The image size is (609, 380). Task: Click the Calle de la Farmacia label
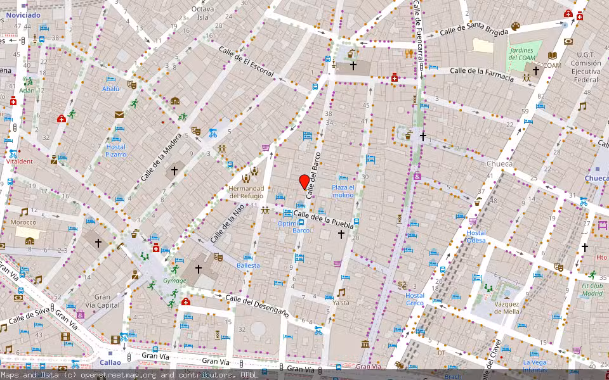tap(481, 74)
